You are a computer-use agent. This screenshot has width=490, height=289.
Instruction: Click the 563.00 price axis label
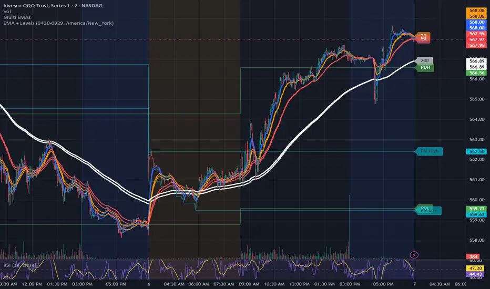(x=477, y=140)
